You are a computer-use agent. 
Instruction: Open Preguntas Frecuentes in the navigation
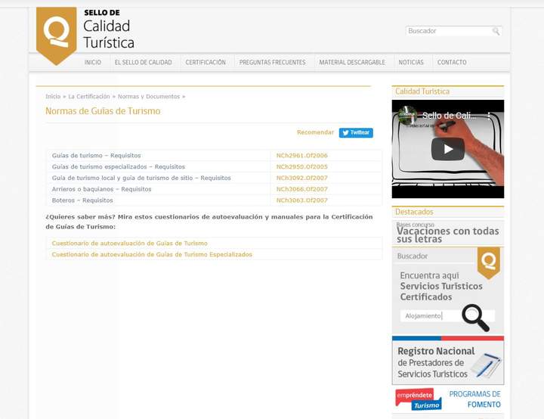pos(272,63)
